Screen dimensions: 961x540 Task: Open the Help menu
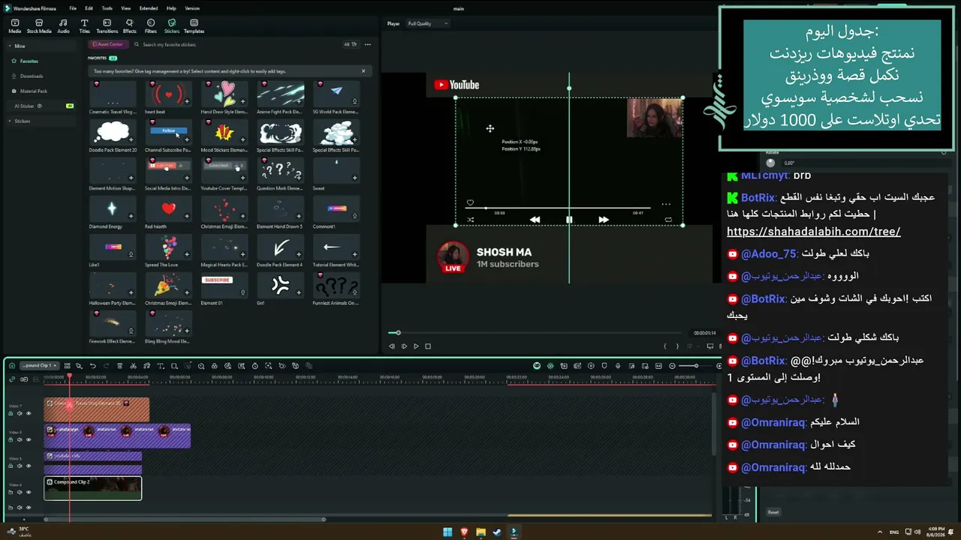coord(171,8)
